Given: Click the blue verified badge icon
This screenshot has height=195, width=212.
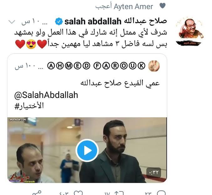Looking at the screenshot, I should pos(59,22).
